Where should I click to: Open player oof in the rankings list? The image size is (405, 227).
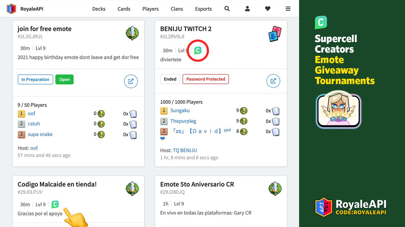point(31,113)
